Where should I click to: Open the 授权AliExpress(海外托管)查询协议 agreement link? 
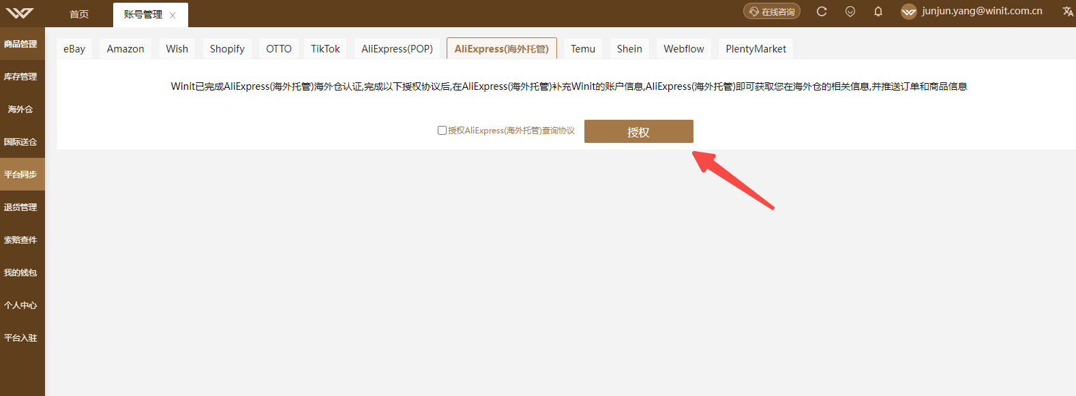pyautogui.click(x=511, y=131)
